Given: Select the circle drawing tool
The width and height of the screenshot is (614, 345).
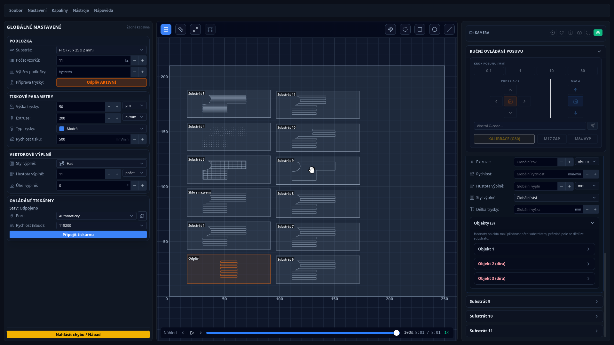Looking at the screenshot, I should click(435, 29).
